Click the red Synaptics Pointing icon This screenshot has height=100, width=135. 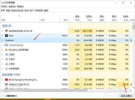pyautogui.click(x=6, y=80)
